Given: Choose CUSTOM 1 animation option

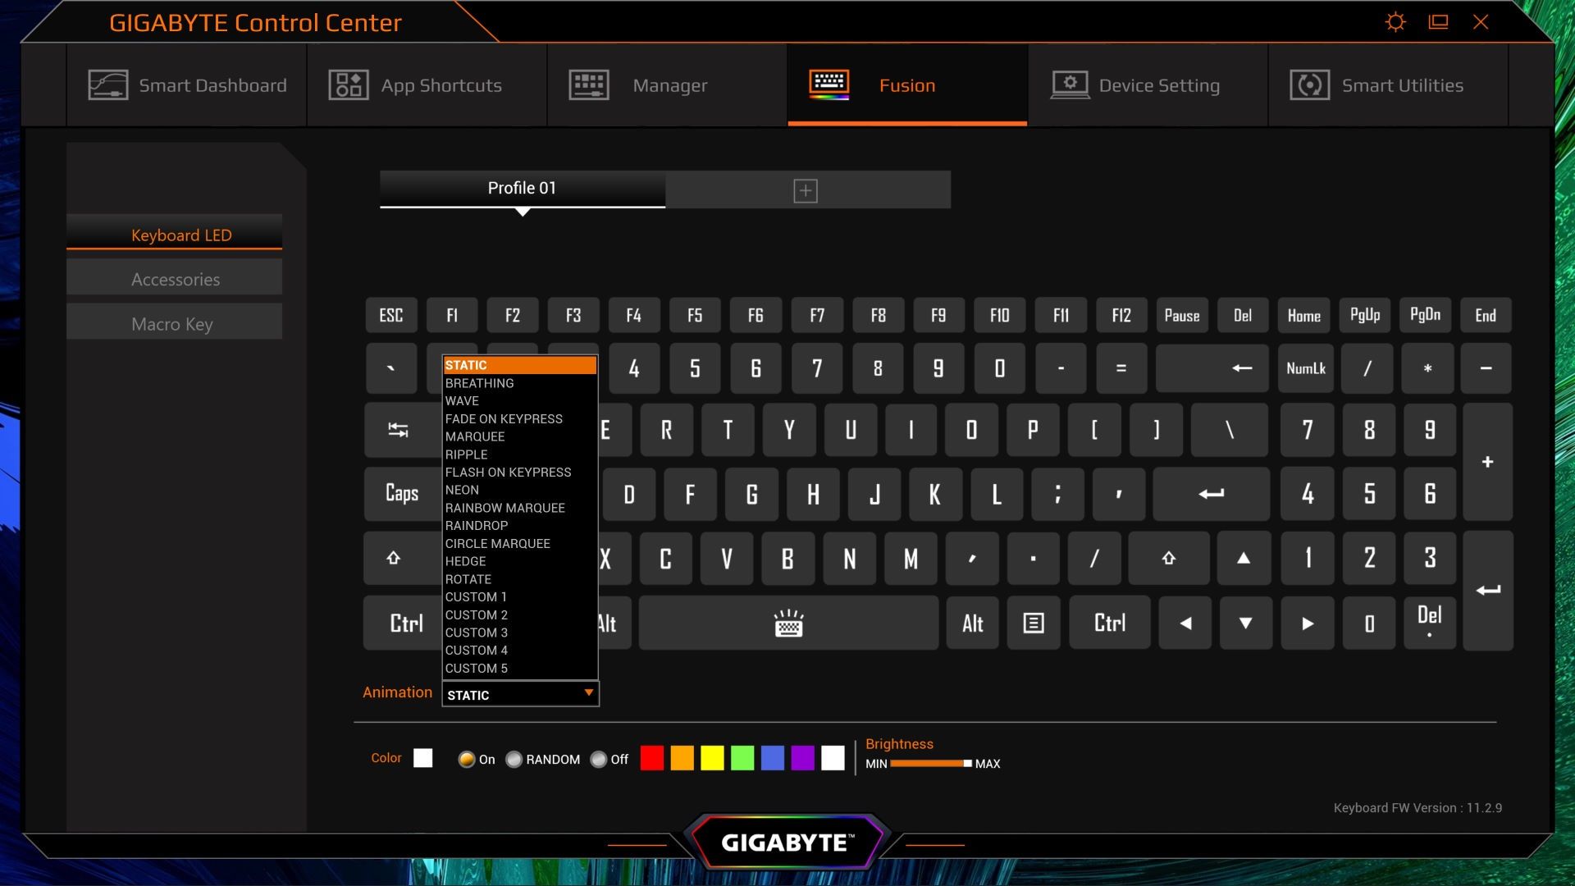Looking at the screenshot, I should [519, 597].
